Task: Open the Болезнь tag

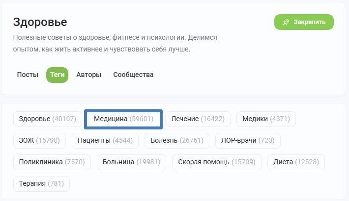Action: 177,141
